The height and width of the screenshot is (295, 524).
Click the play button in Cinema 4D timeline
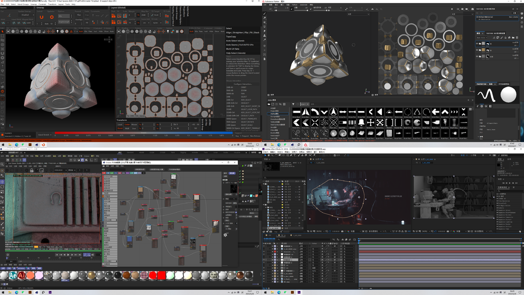[x=68, y=255]
